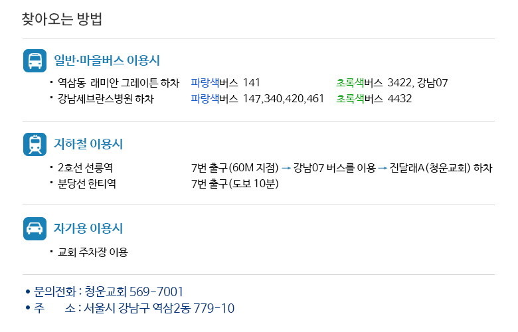
Task: Click address 서울시 강남구 역삼2동 779-10
Action: coord(159,308)
